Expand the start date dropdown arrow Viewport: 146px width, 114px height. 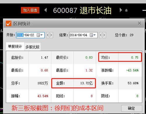tap(42, 35)
